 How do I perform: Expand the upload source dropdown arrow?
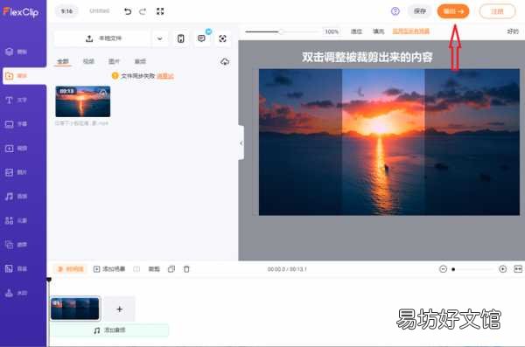pos(160,38)
